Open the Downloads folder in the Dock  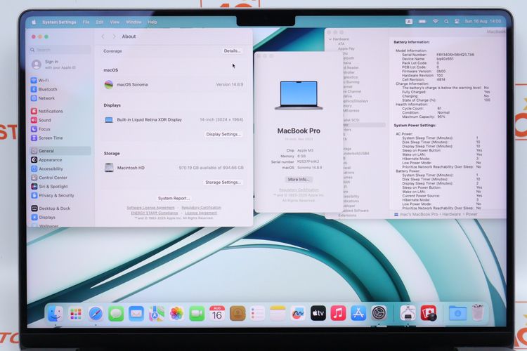457,313
